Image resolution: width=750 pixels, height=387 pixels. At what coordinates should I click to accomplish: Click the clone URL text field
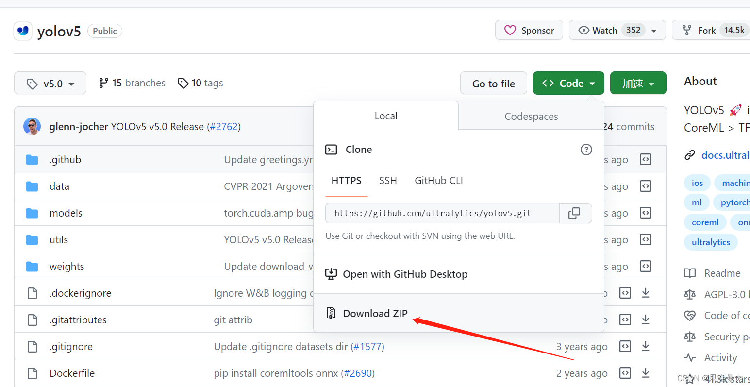click(443, 213)
